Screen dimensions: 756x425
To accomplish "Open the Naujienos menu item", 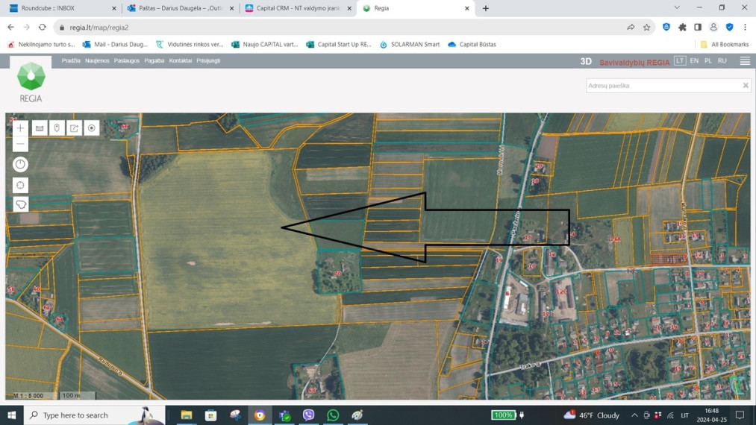I will click(97, 60).
